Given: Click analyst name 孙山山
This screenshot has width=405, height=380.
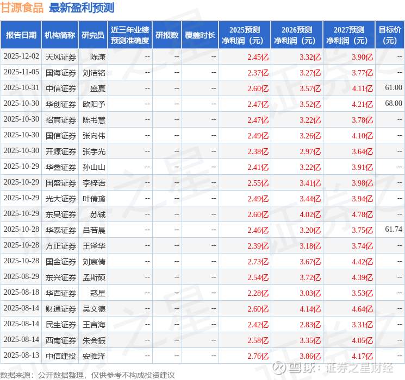Looking at the screenshot, I should coord(94,167).
